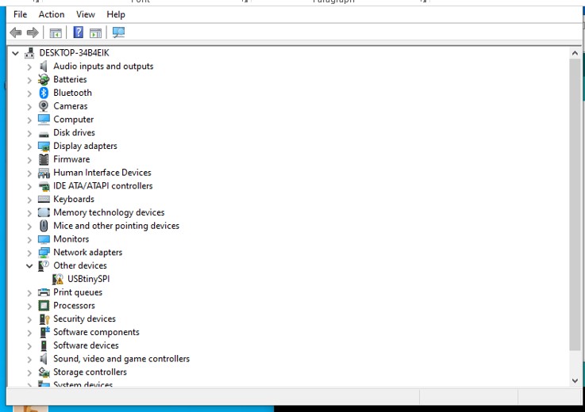Open the Help toolbar icon
This screenshot has height=412, width=585.
pyautogui.click(x=79, y=32)
